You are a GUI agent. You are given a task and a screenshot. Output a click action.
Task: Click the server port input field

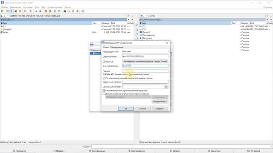pos(145,57)
